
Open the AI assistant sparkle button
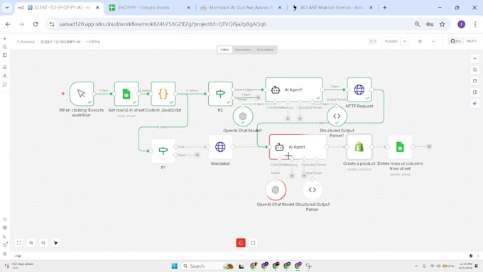point(474,104)
